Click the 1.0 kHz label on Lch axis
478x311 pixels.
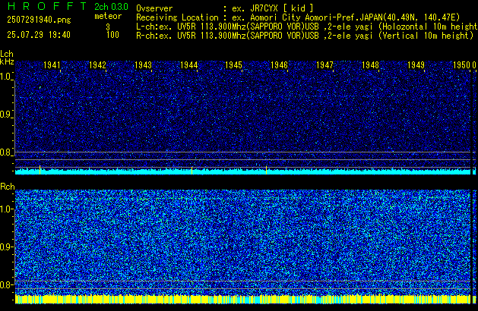pos(6,77)
